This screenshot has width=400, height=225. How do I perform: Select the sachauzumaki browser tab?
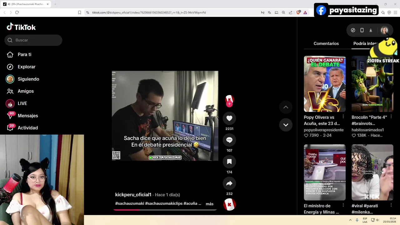point(26,4)
